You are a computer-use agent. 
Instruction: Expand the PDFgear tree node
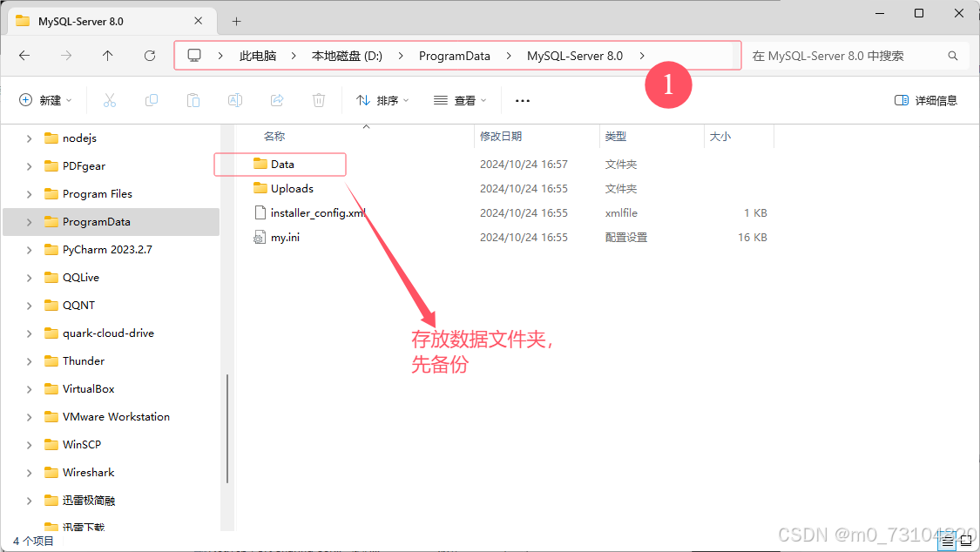(29, 166)
